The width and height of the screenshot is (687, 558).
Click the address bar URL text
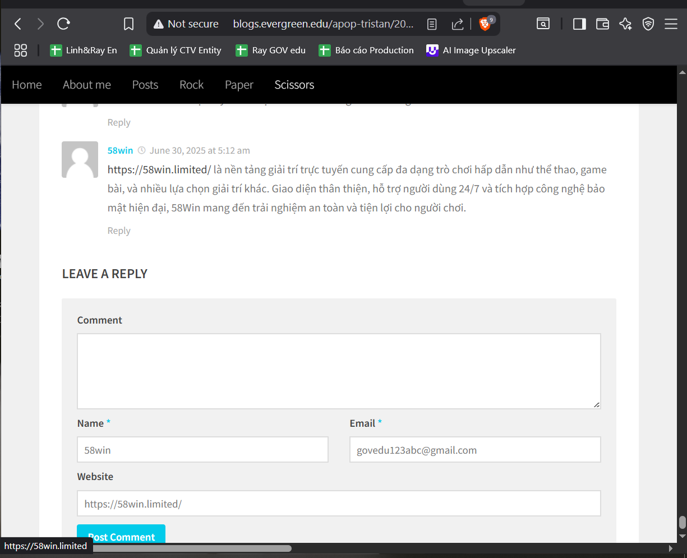[x=323, y=24]
